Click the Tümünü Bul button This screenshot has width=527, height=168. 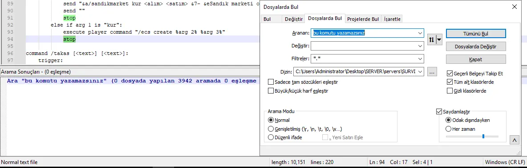click(476, 34)
